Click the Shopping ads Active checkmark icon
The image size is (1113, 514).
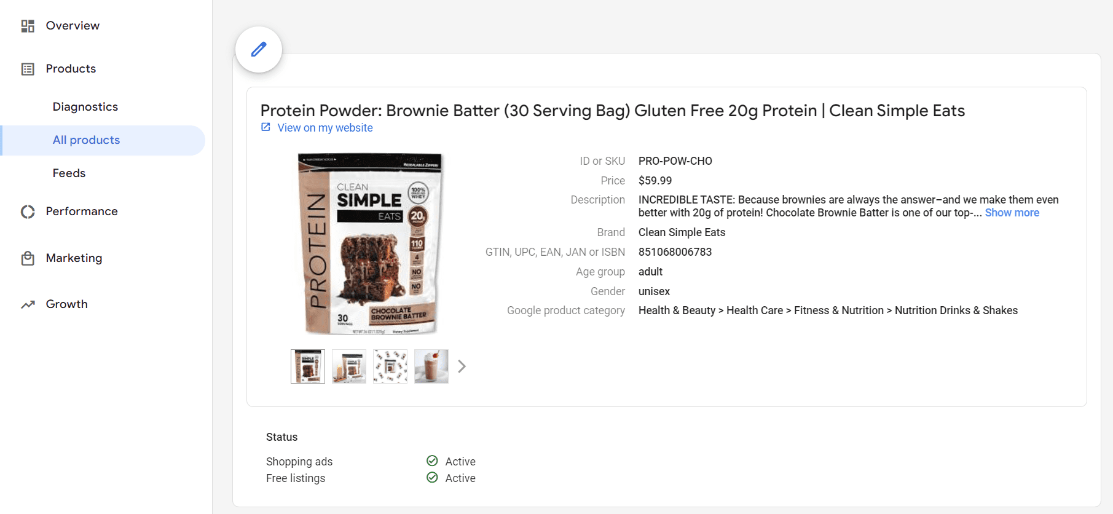432,461
